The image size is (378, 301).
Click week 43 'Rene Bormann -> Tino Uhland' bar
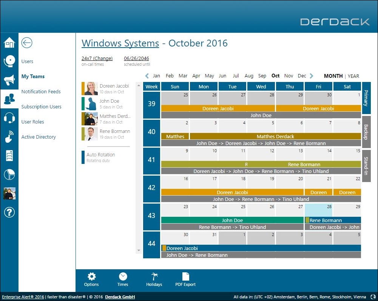pos(232,227)
